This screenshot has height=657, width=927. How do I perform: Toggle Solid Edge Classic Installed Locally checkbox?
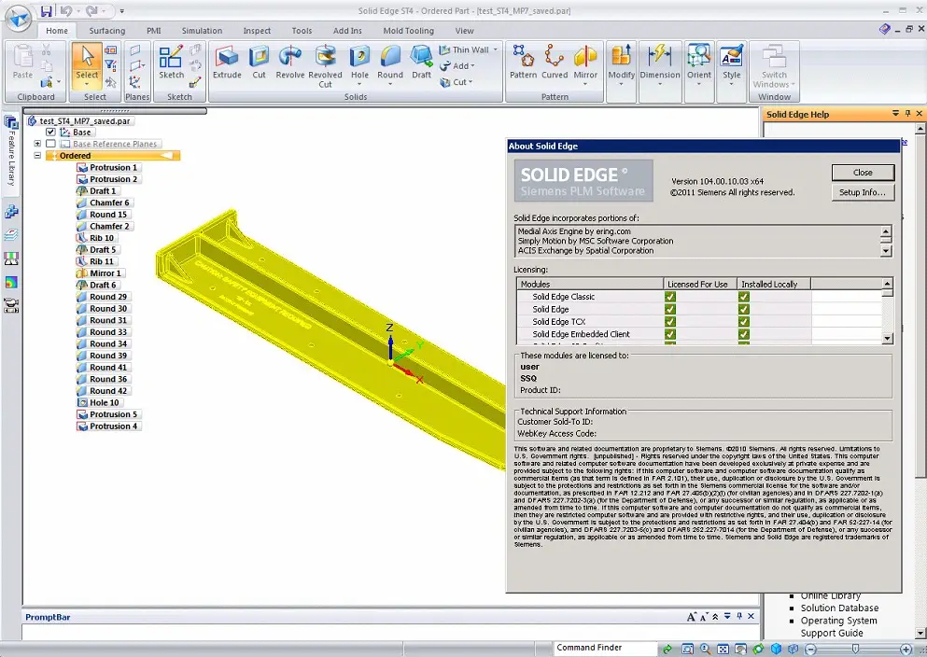(744, 297)
